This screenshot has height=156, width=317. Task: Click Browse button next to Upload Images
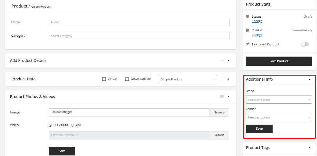point(219,113)
